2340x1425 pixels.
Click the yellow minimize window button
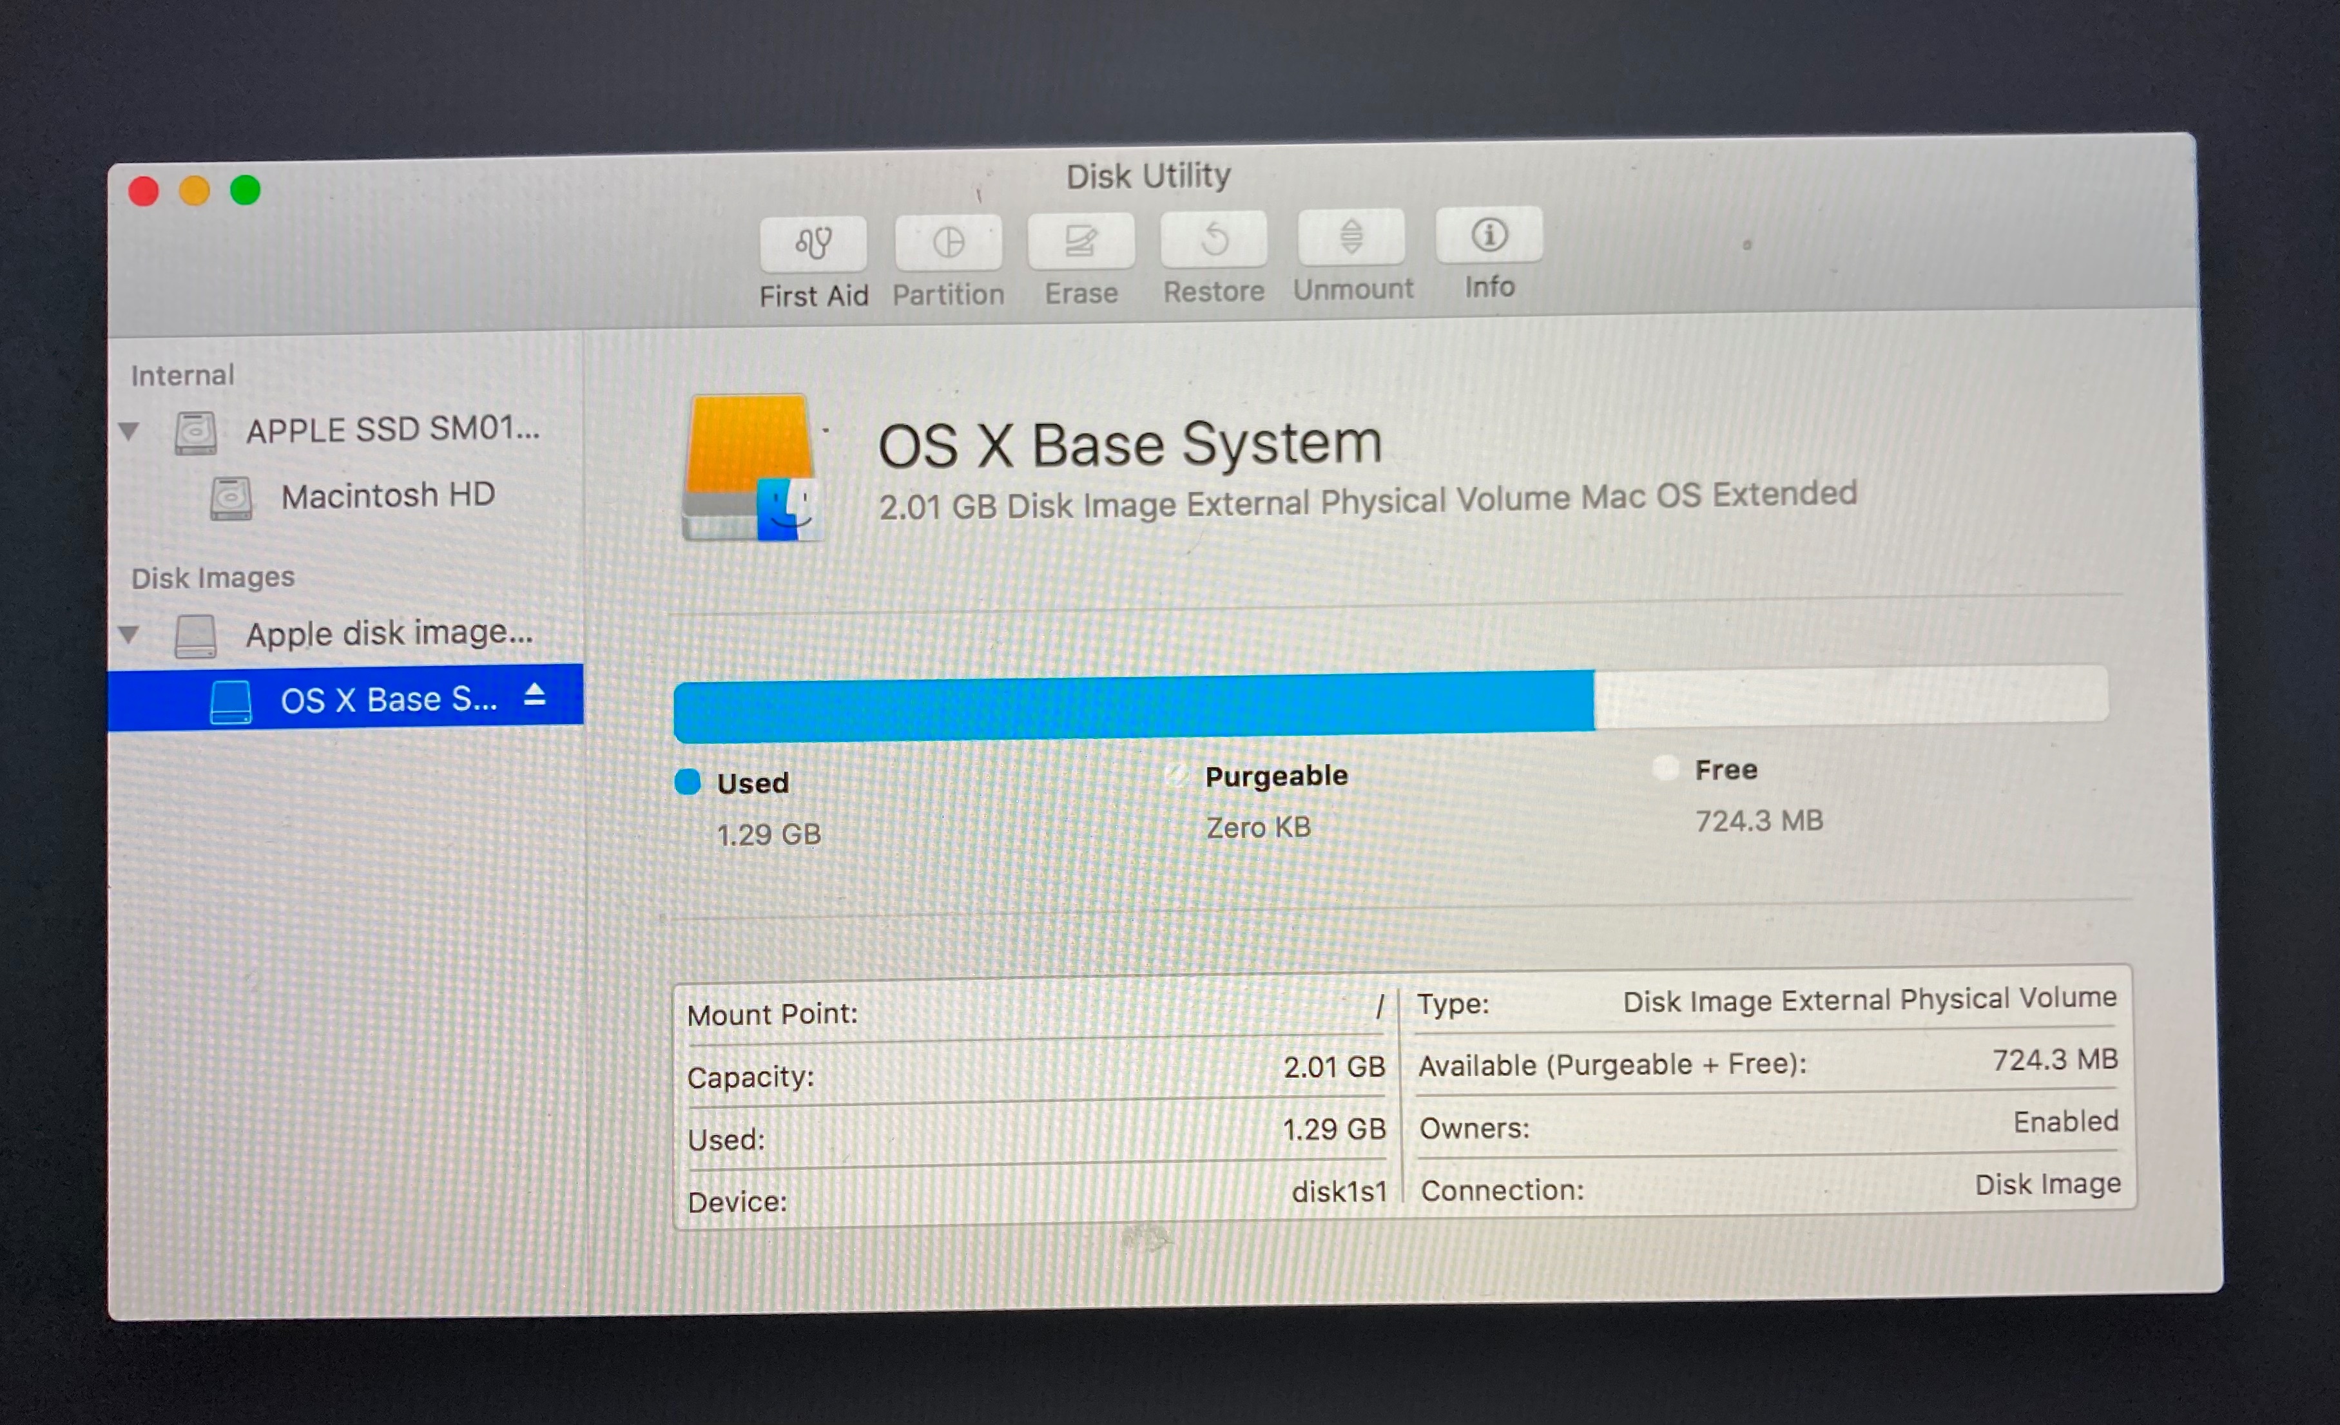coord(195,191)
